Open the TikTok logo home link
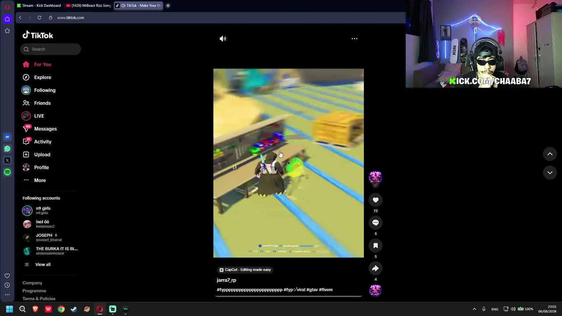Viewport: 562px width, 316px height. point(38,35)
